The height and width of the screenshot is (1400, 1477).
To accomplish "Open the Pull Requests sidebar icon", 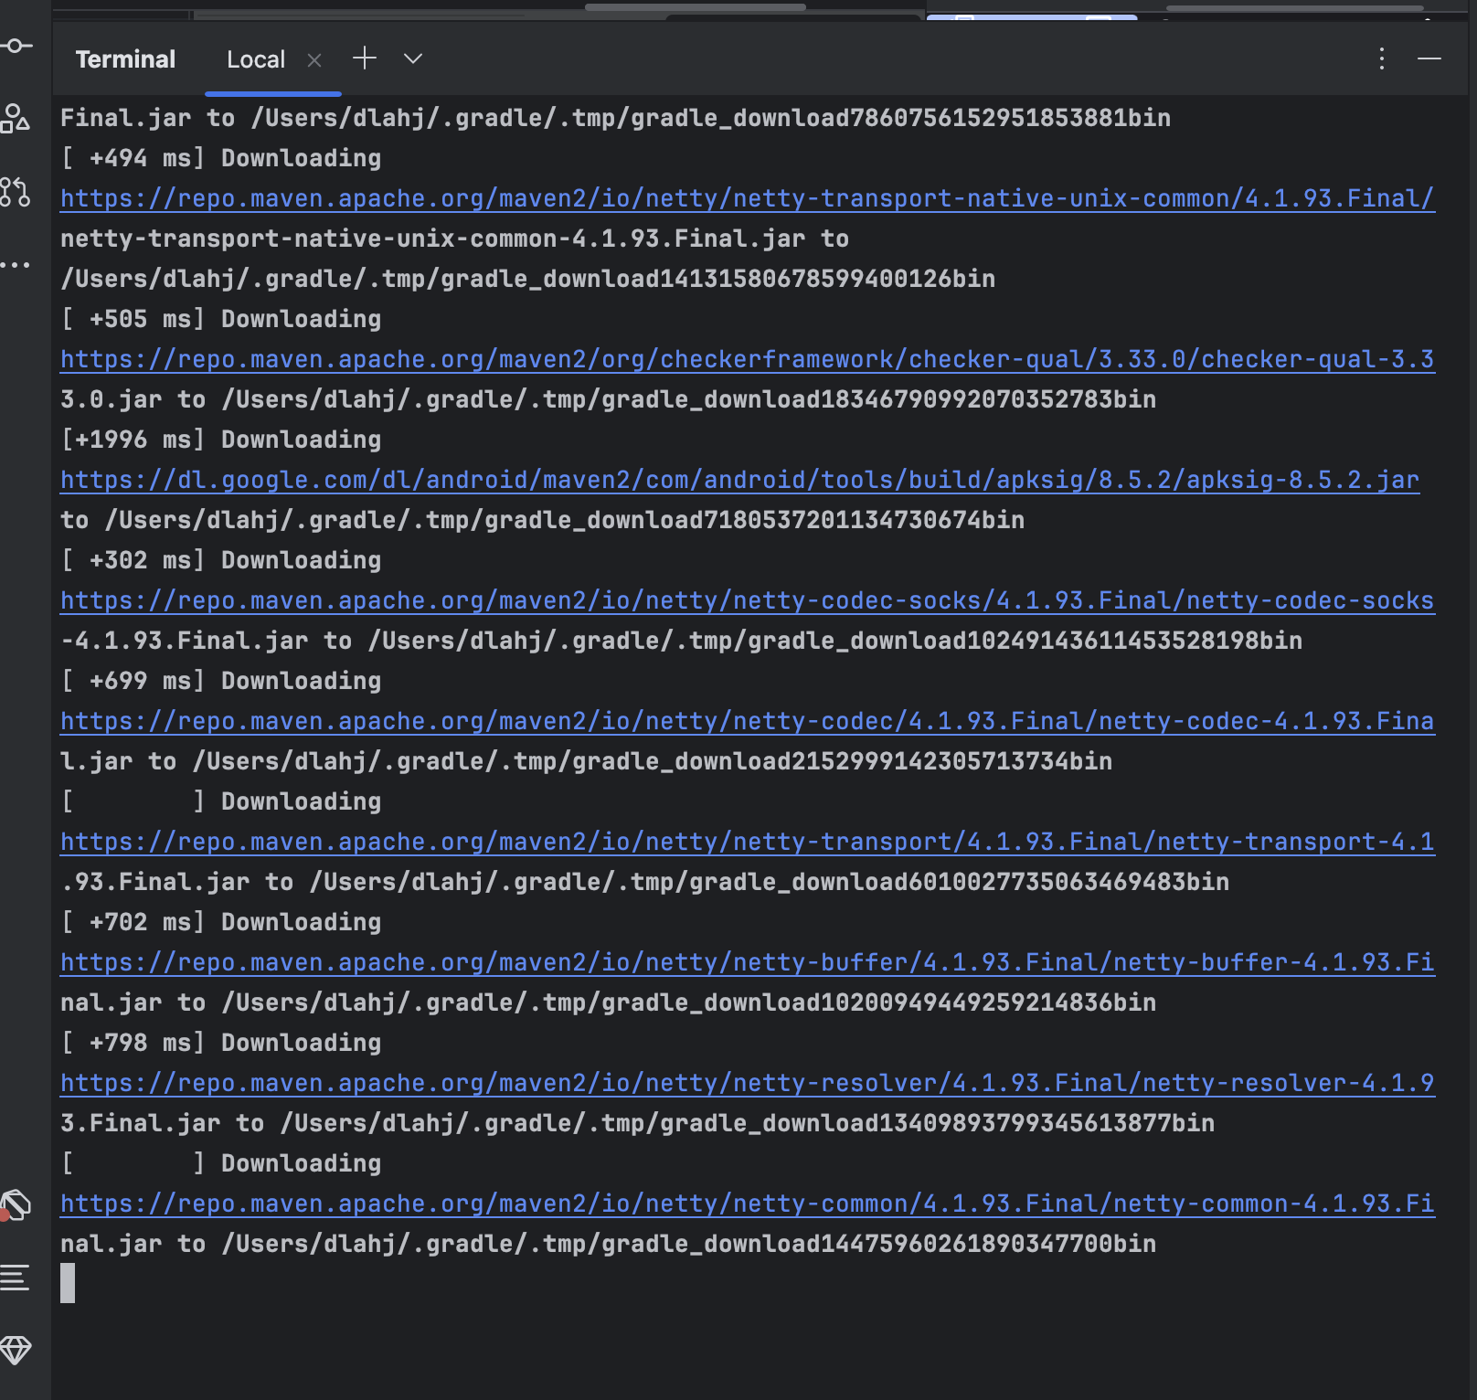I will point(16,192).
